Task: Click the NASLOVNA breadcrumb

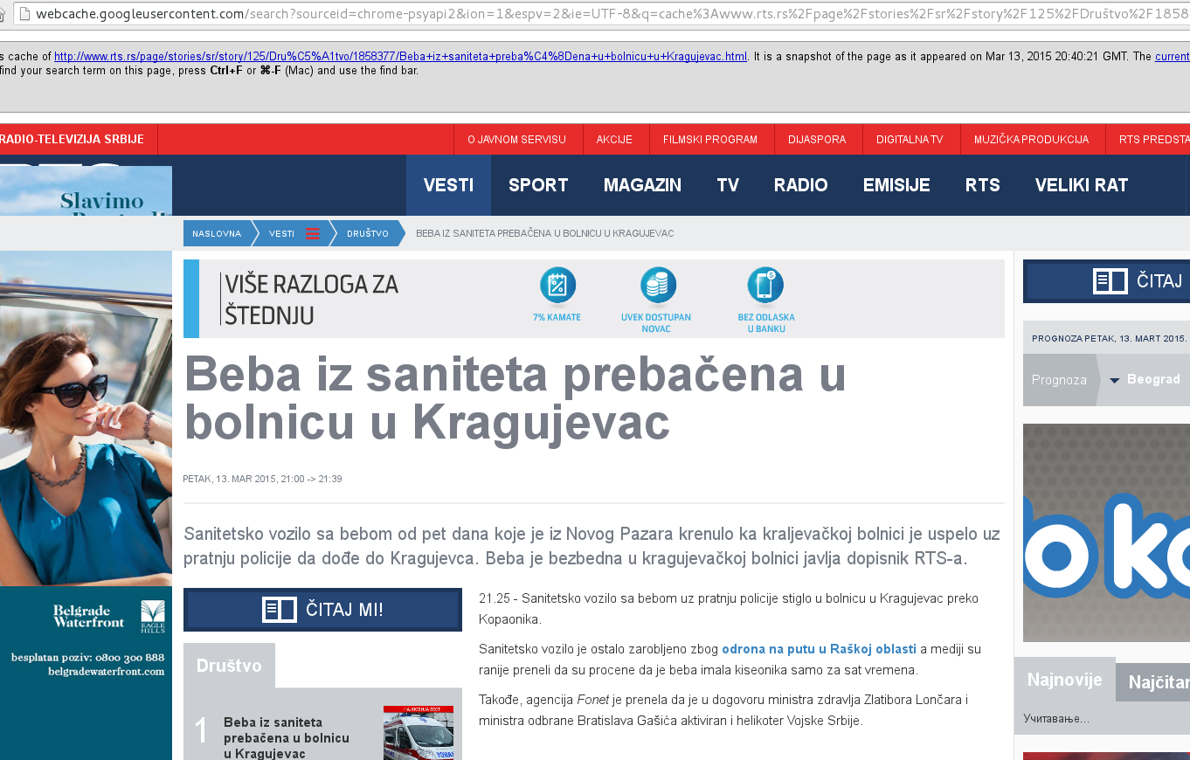Action: (217, 233)
